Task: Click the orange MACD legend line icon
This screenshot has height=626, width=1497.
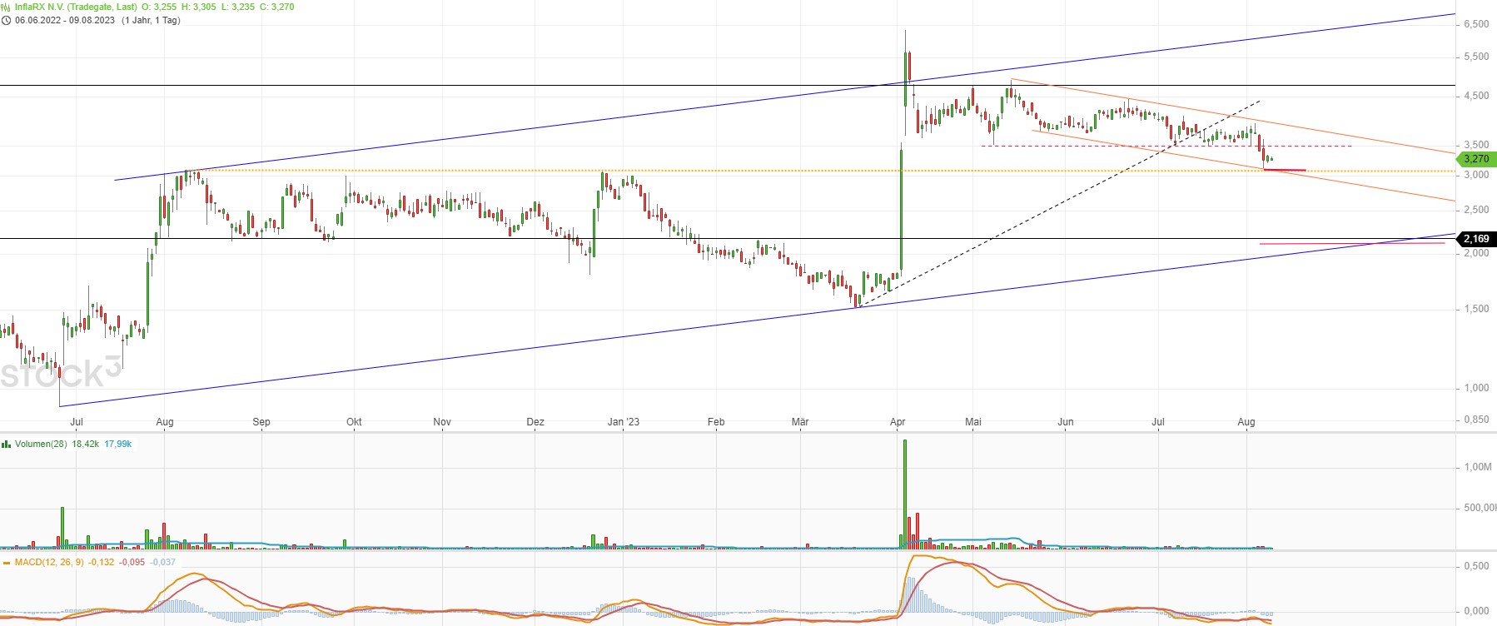Action: click(7, 563)
